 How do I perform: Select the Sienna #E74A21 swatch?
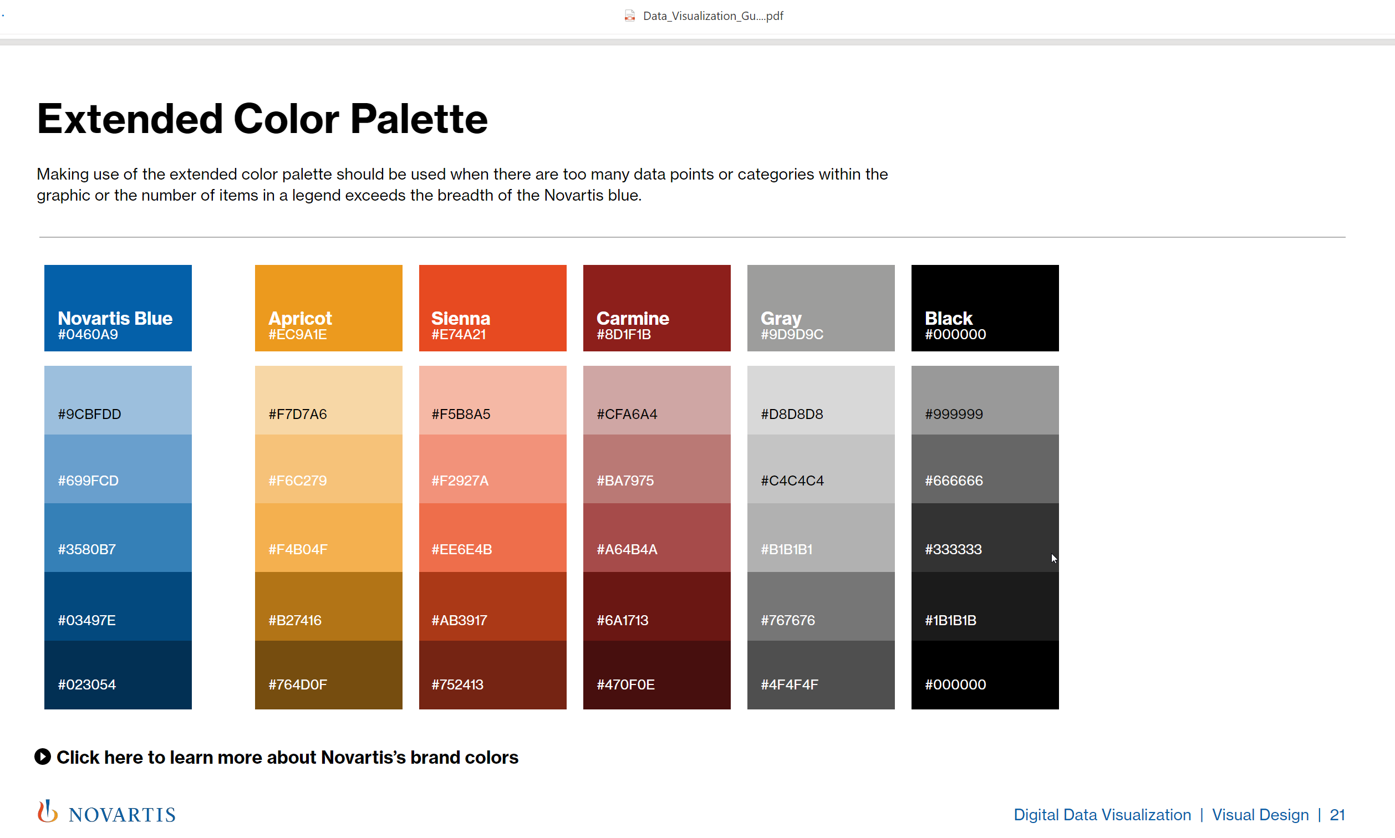pos(492,308)
